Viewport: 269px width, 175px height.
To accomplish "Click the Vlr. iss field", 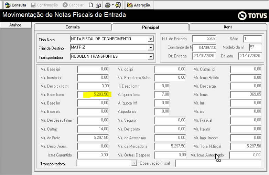I will point(246,111).
